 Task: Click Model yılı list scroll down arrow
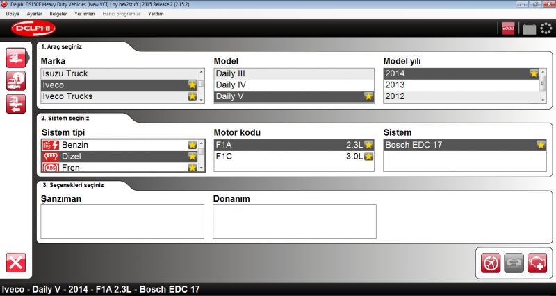coord(543,100)
